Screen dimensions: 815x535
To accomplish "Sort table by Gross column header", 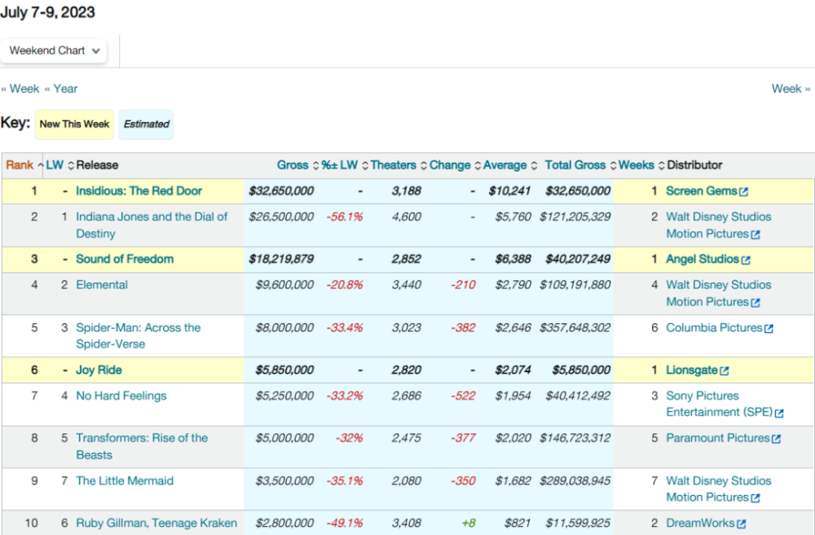I will click(x=292, y=165).
